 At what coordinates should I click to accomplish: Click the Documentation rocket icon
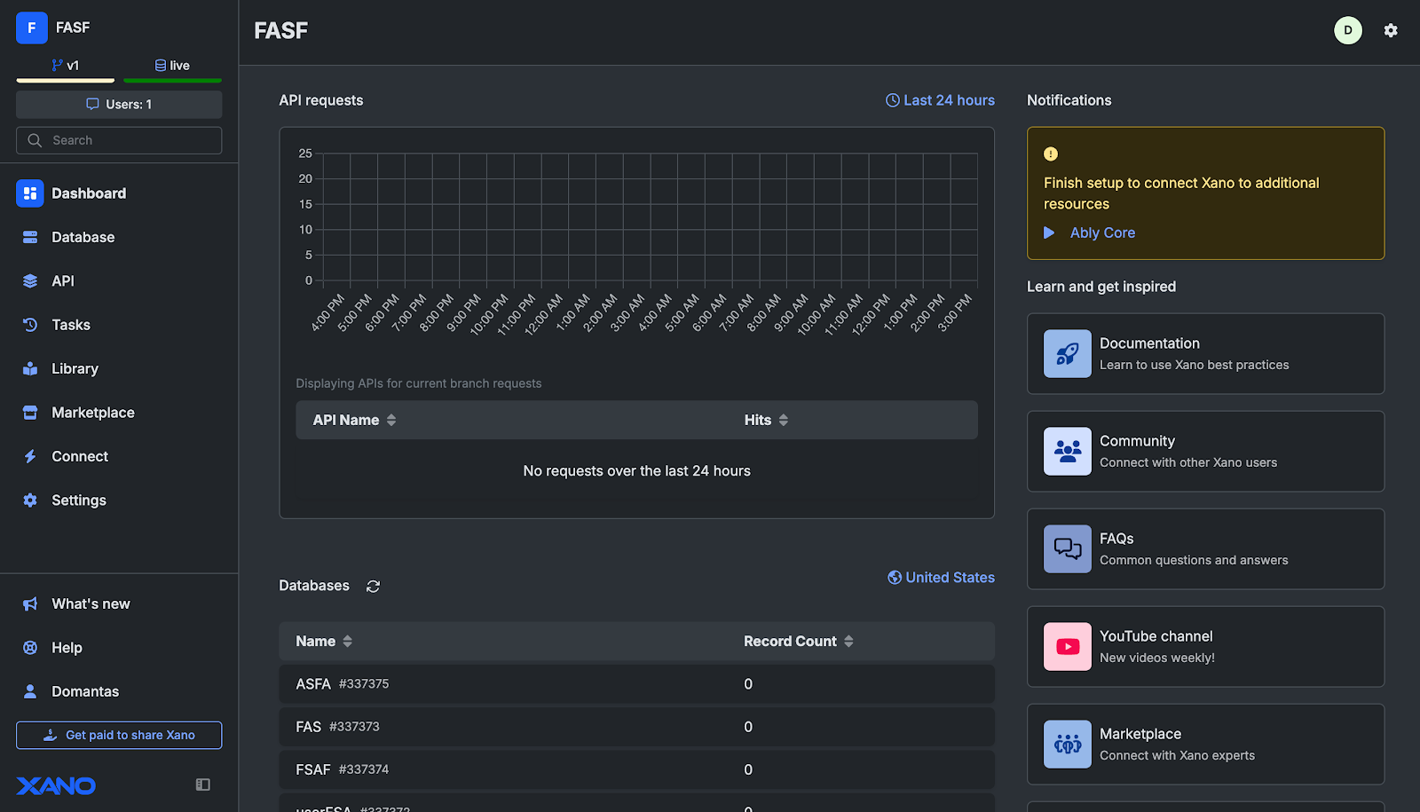point(1068,354)
